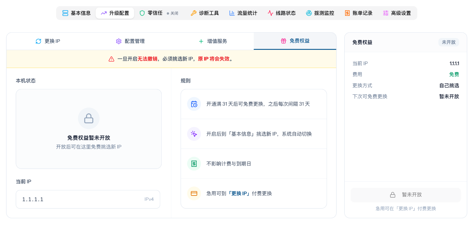Click the 自己挑选 value in summary panel
The image size is (473, 229).
click(449, 85)
